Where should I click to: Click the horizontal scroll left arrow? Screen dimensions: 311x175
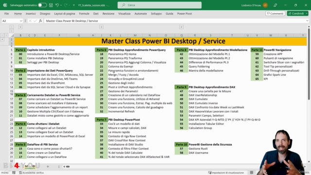click(x=64, y=167)
